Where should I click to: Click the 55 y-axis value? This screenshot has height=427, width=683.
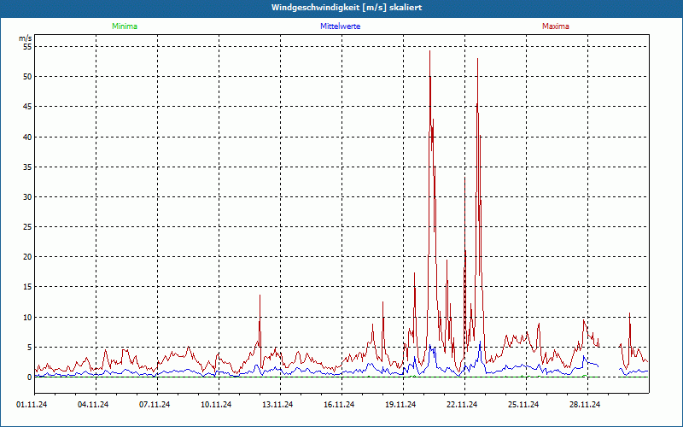27,47
